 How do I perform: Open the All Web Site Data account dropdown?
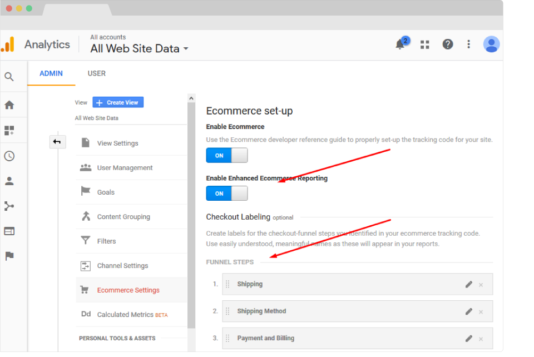pyautogui.click(x=139, y=48)
